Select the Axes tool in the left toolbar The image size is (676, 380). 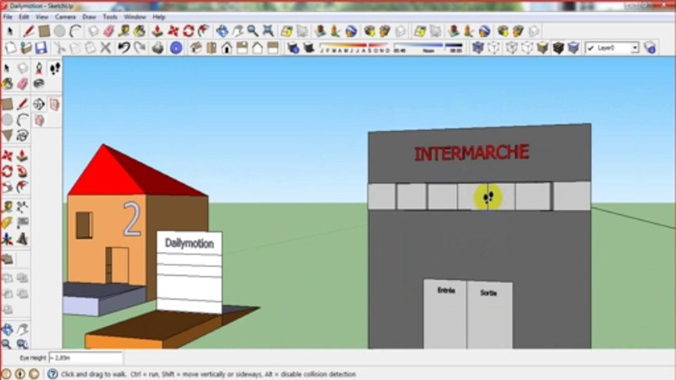point(7,239)
